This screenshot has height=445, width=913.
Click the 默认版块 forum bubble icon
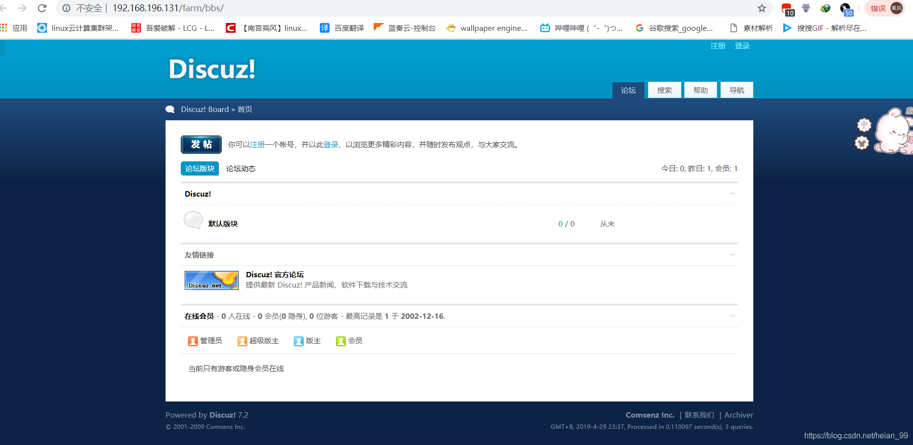193,220
